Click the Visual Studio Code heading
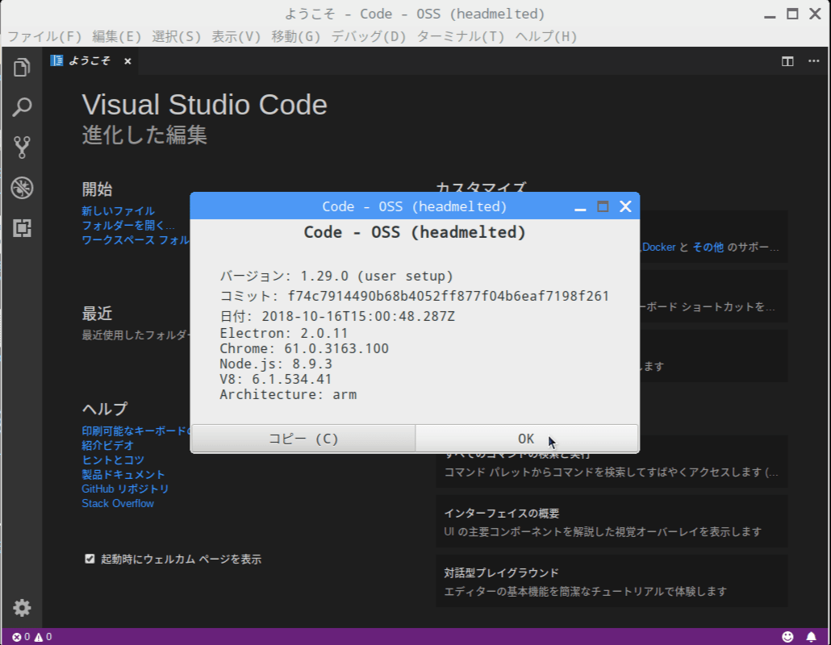The height and width of the screenshot is (645, 831). tap(205, 105)
